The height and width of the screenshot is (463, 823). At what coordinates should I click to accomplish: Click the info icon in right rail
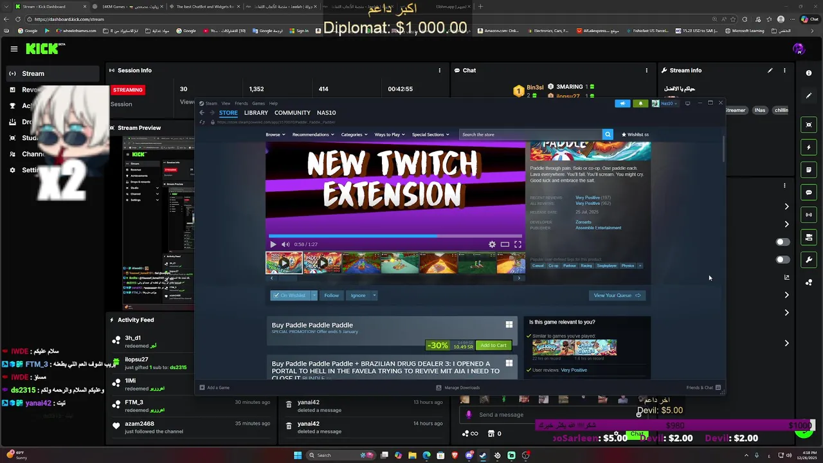point(809,73)
